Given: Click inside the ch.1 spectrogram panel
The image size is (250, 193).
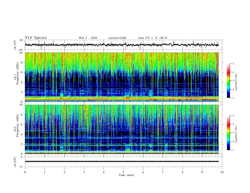Looking at the screenshot, I should point(122,77).
